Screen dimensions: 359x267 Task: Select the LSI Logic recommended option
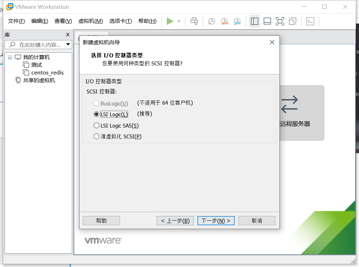click(96, 114)
